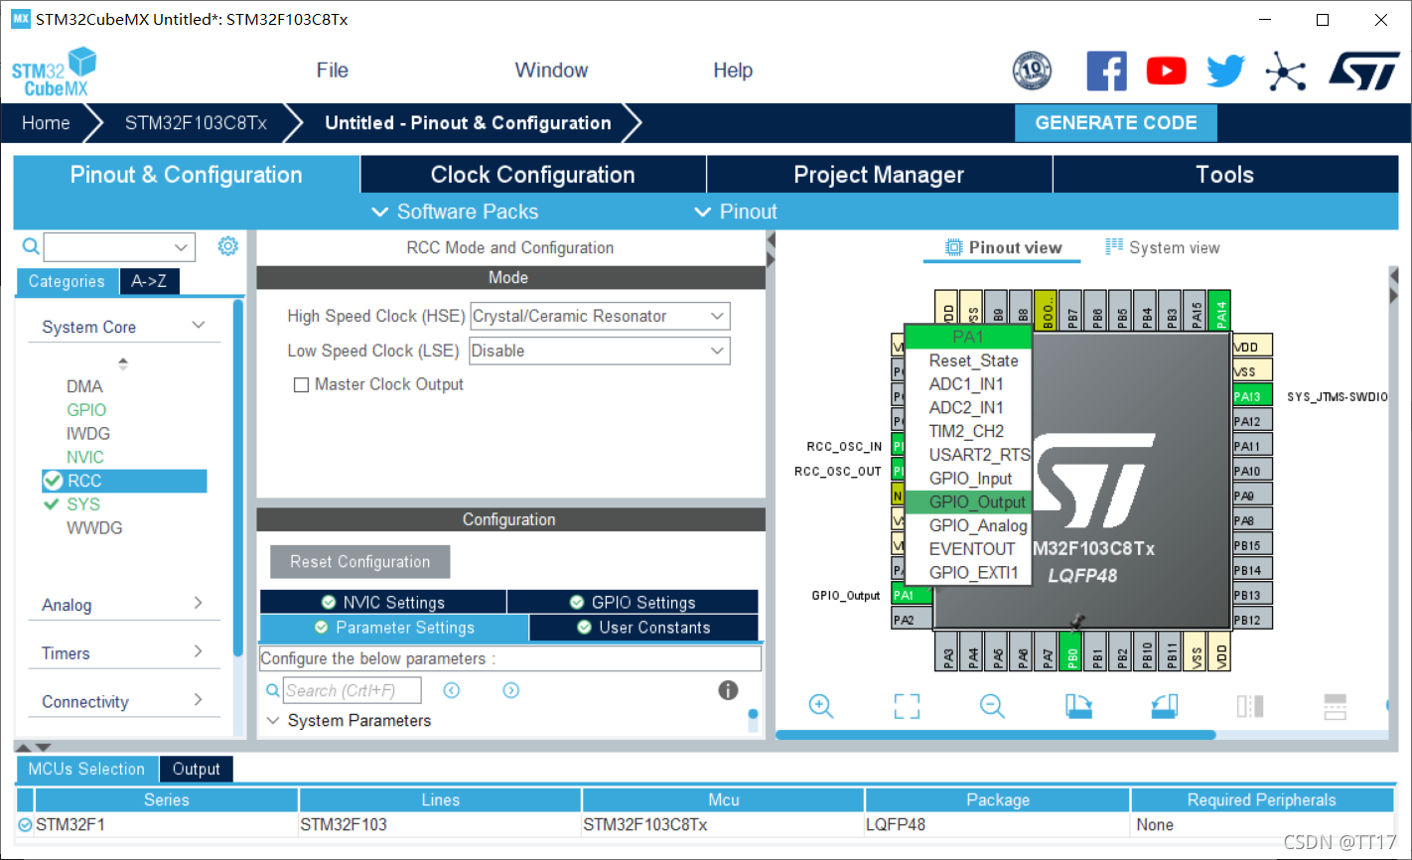This screenshot has height=860, width=1412.
Task: Open the GPIO Settings tab
Action: point(633,602)
